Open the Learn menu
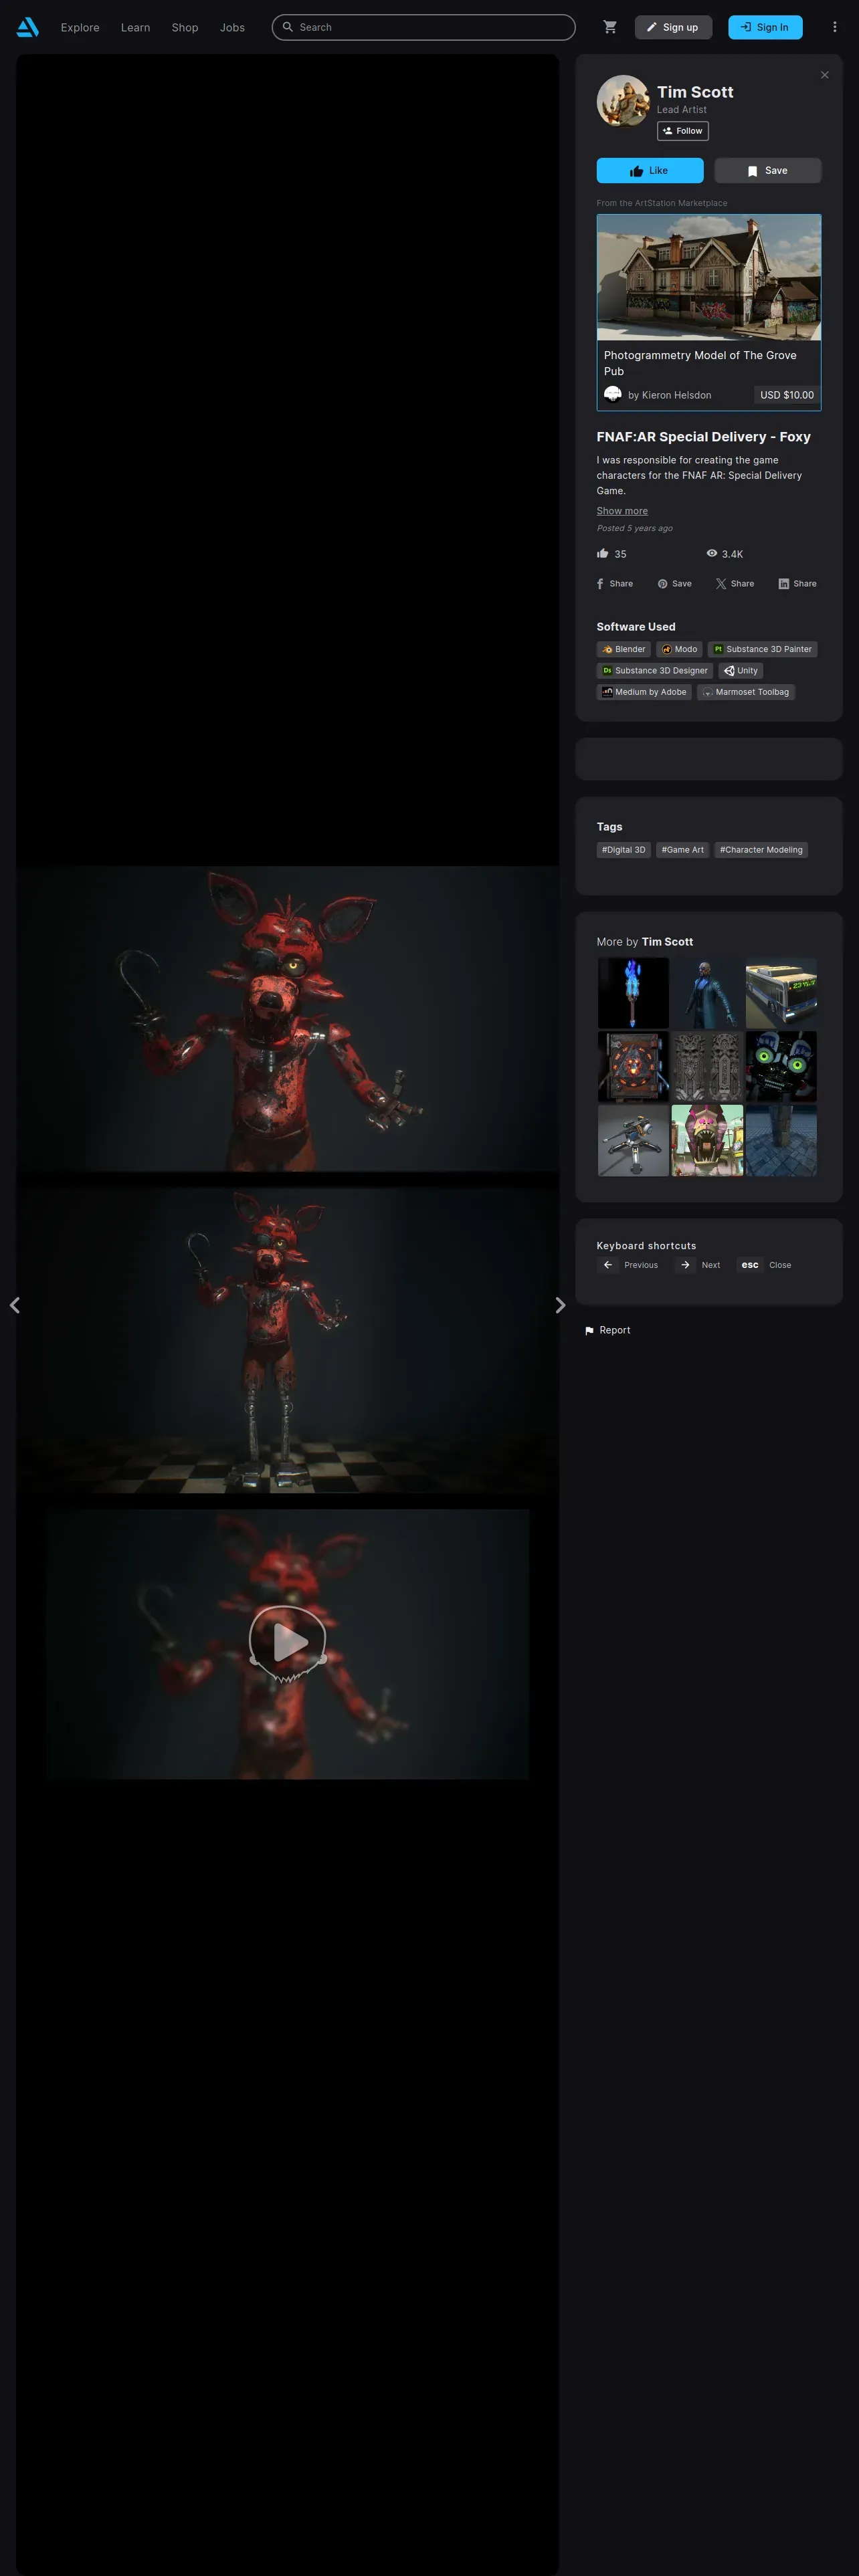Image resolution: width=859 pixels, height=2576 pixels. [136, 28]
